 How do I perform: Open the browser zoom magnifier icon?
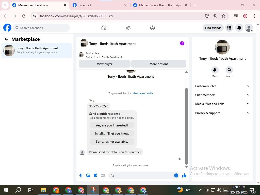click(215, 16)
